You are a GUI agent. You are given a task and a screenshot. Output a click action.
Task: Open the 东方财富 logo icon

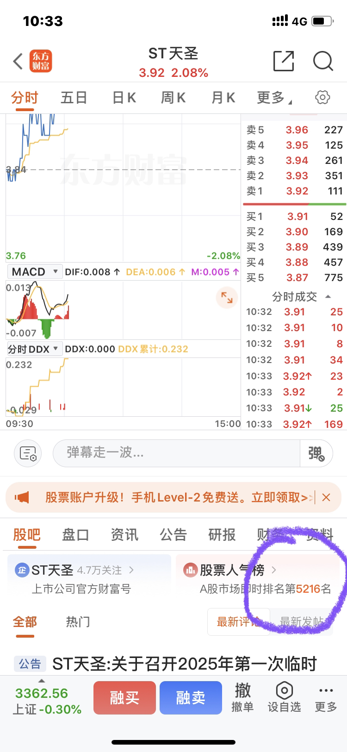pos(41,61)
